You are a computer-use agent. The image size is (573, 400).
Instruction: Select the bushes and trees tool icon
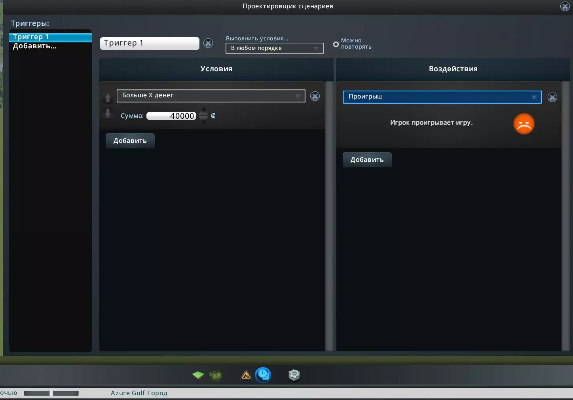pos(216,375)
